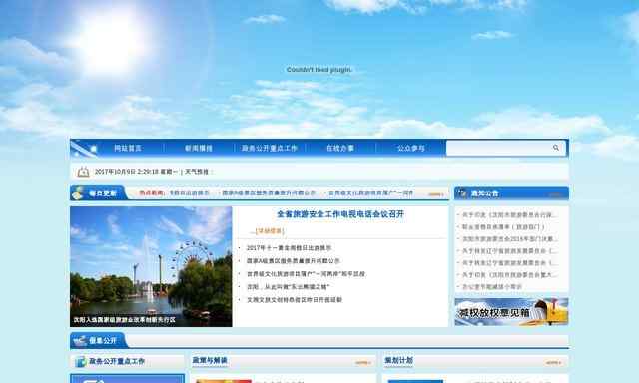Open the more link in hot news ticker
The width and height of the screenshot is (639, 383).
coord(435,194)
